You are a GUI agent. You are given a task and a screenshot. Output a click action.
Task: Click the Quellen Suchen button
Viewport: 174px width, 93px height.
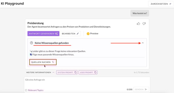tap(43, 62)
